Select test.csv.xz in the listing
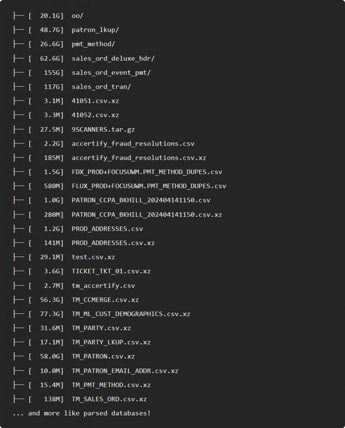Screen dimensions: 345x428 click(x=93, y=257)
